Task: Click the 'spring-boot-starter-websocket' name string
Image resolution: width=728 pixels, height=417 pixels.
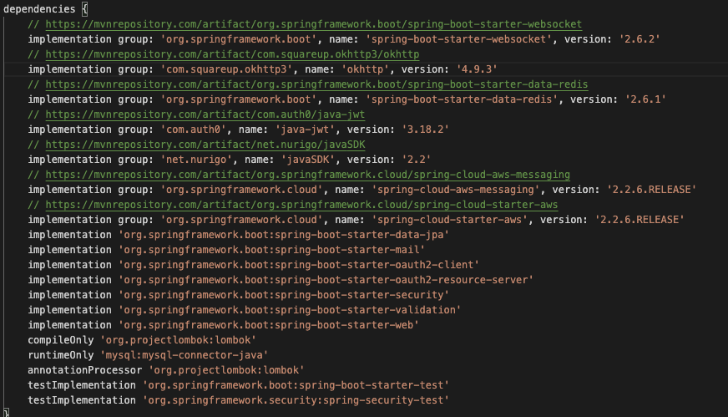Action: click(x=458, y=39)
